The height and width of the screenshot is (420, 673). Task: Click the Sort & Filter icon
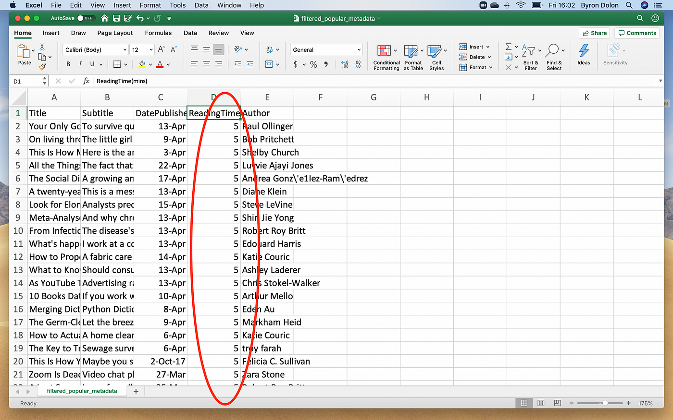pyautogui.click(x=531, y=58)
